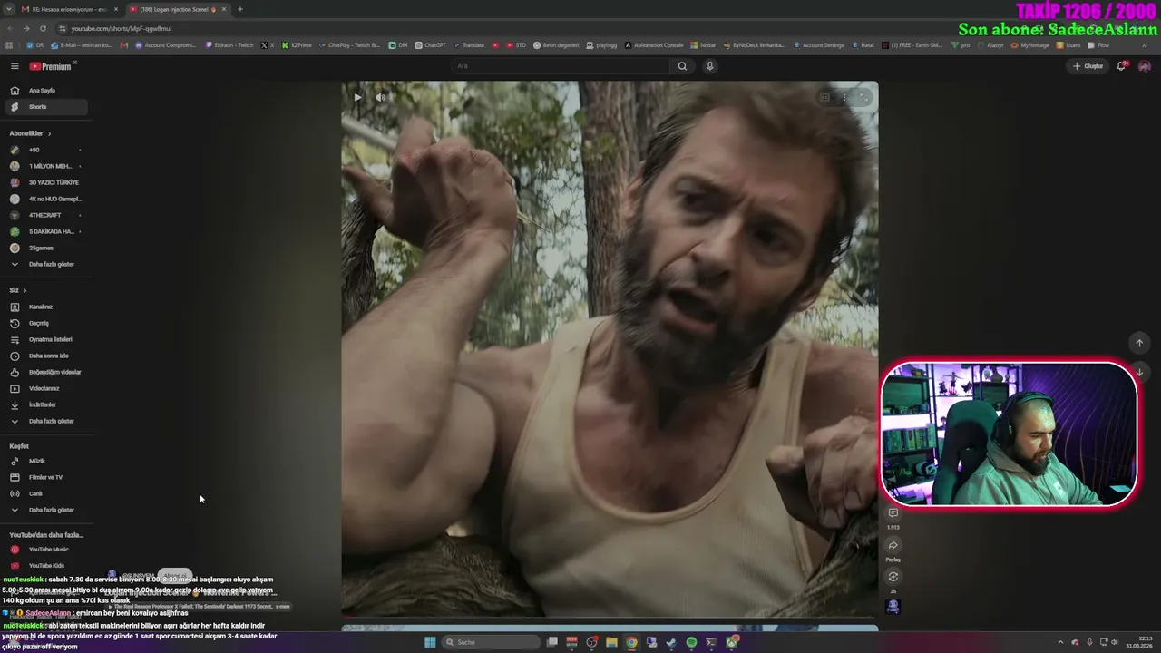Toggle captions on the Short

click(824, 97)
